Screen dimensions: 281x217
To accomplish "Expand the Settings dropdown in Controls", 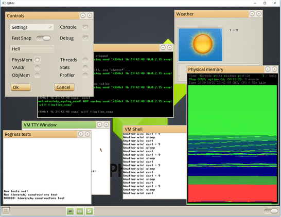I will coord(32,27).
